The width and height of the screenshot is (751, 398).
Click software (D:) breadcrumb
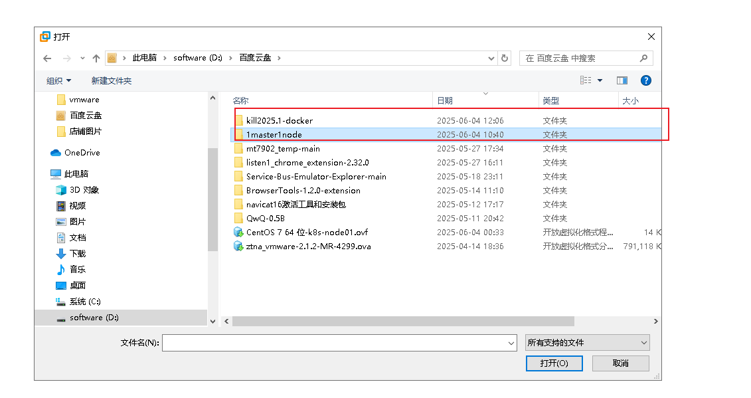click(198, 58)
